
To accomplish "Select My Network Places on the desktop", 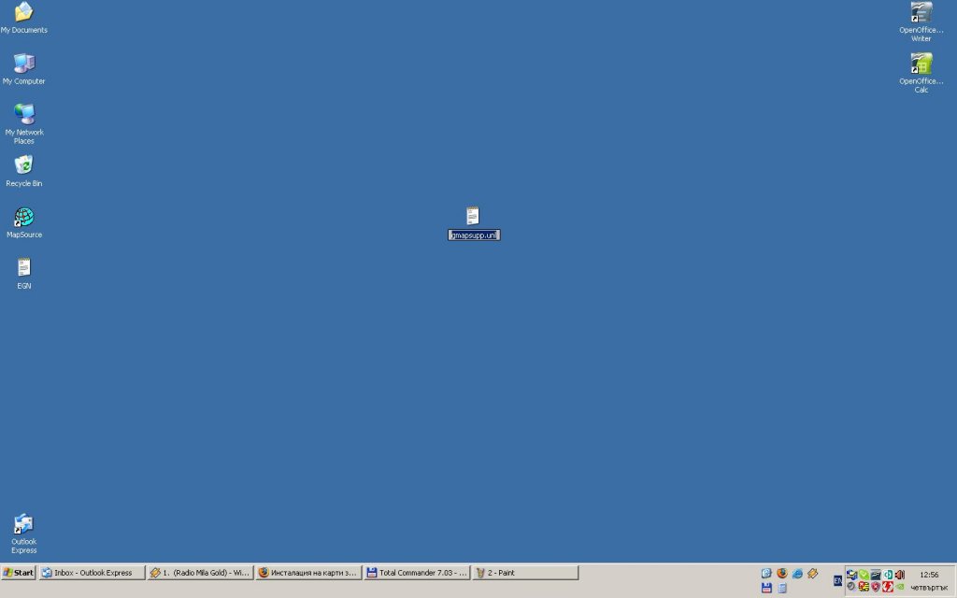I will [x=23, y=123].
